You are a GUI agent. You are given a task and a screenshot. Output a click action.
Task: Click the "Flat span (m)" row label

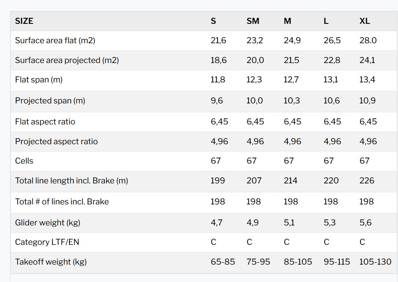(x=39, y=80)
